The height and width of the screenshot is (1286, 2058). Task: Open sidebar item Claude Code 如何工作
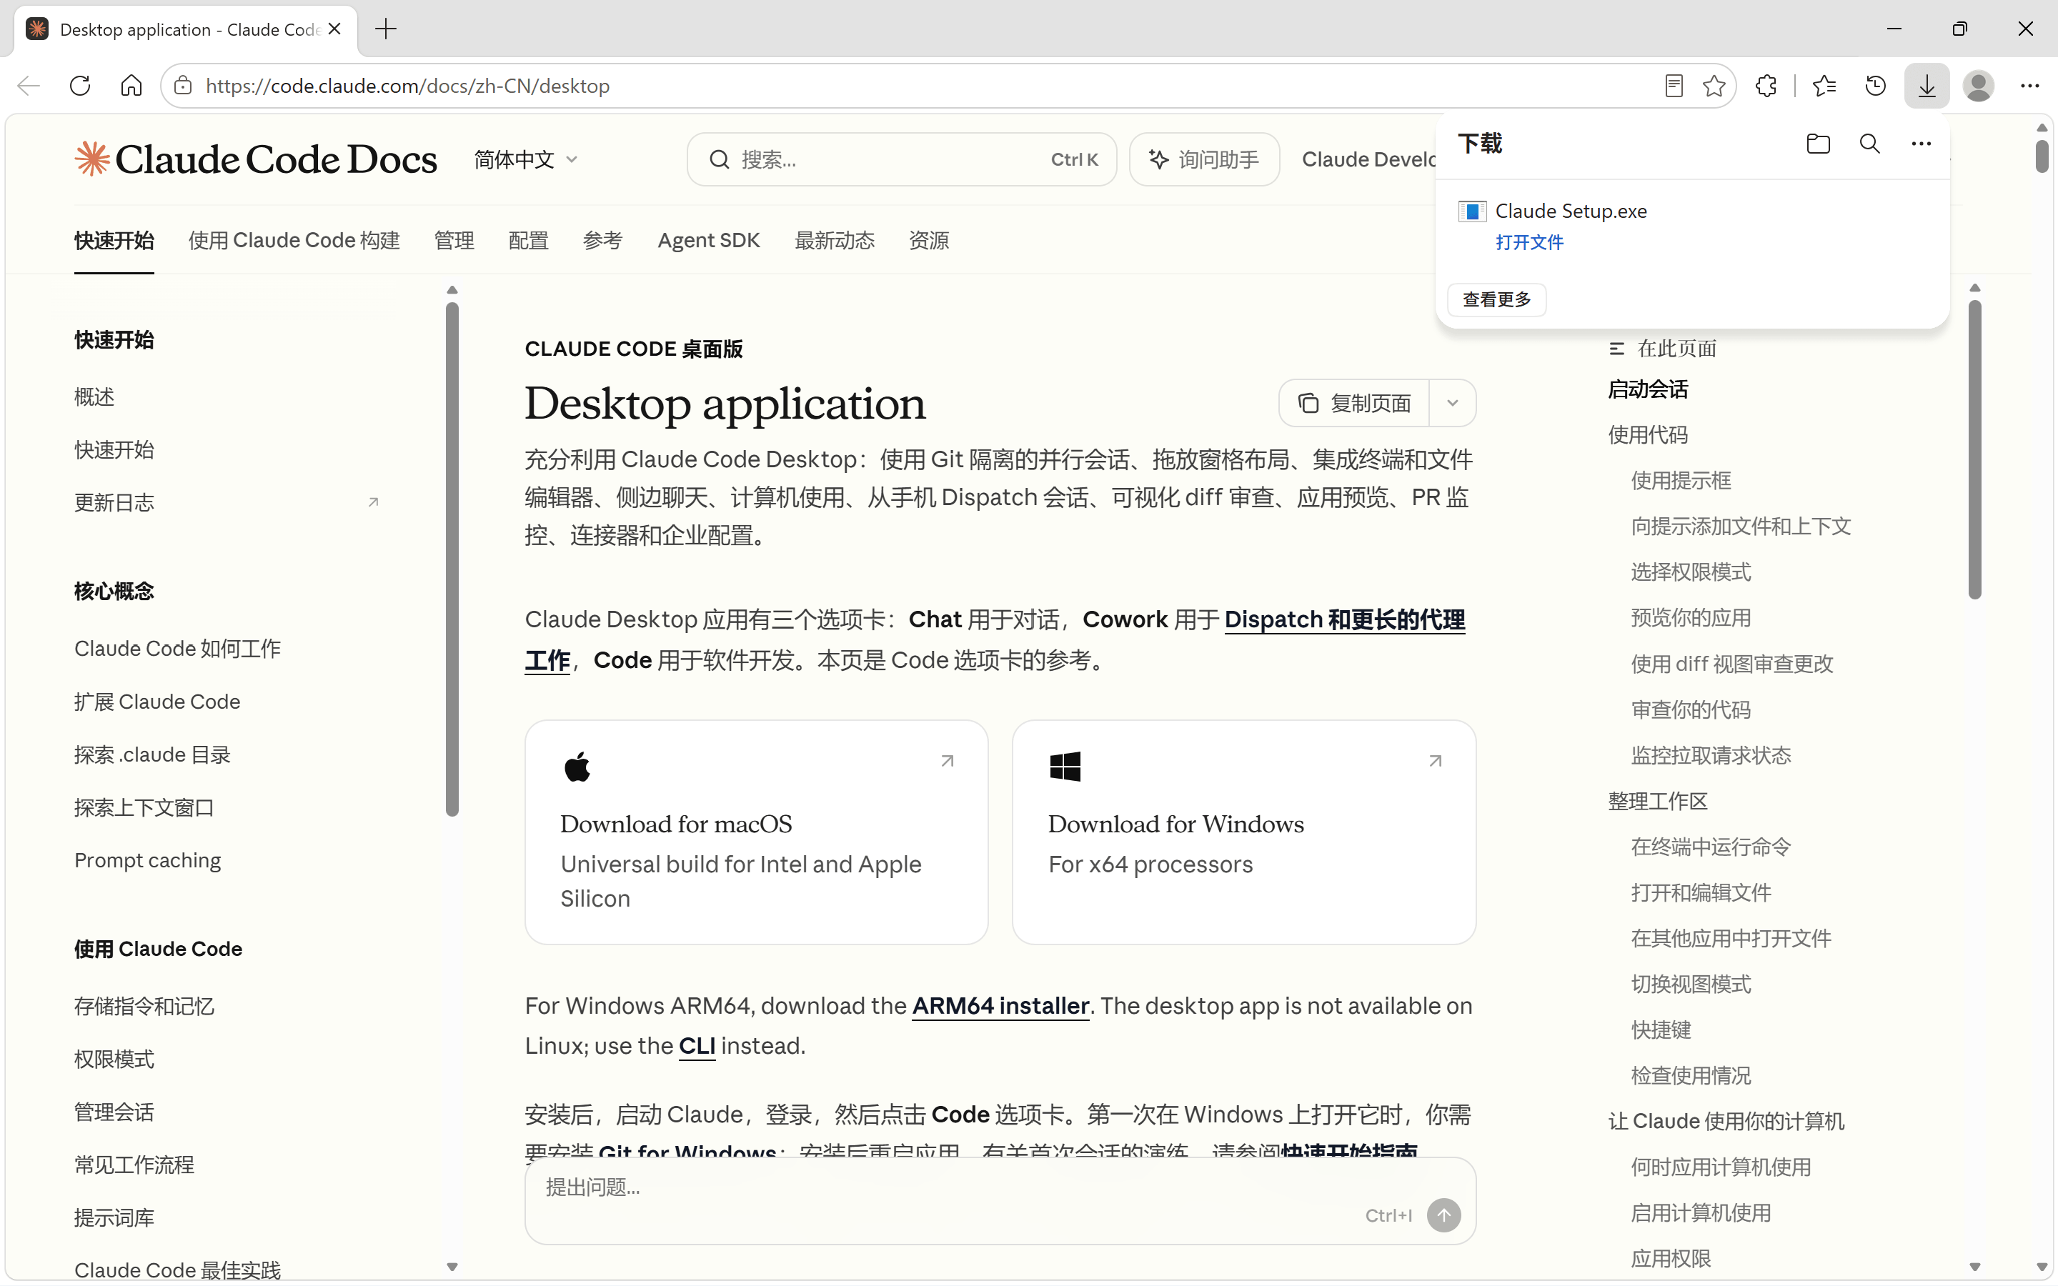point(177,649)
